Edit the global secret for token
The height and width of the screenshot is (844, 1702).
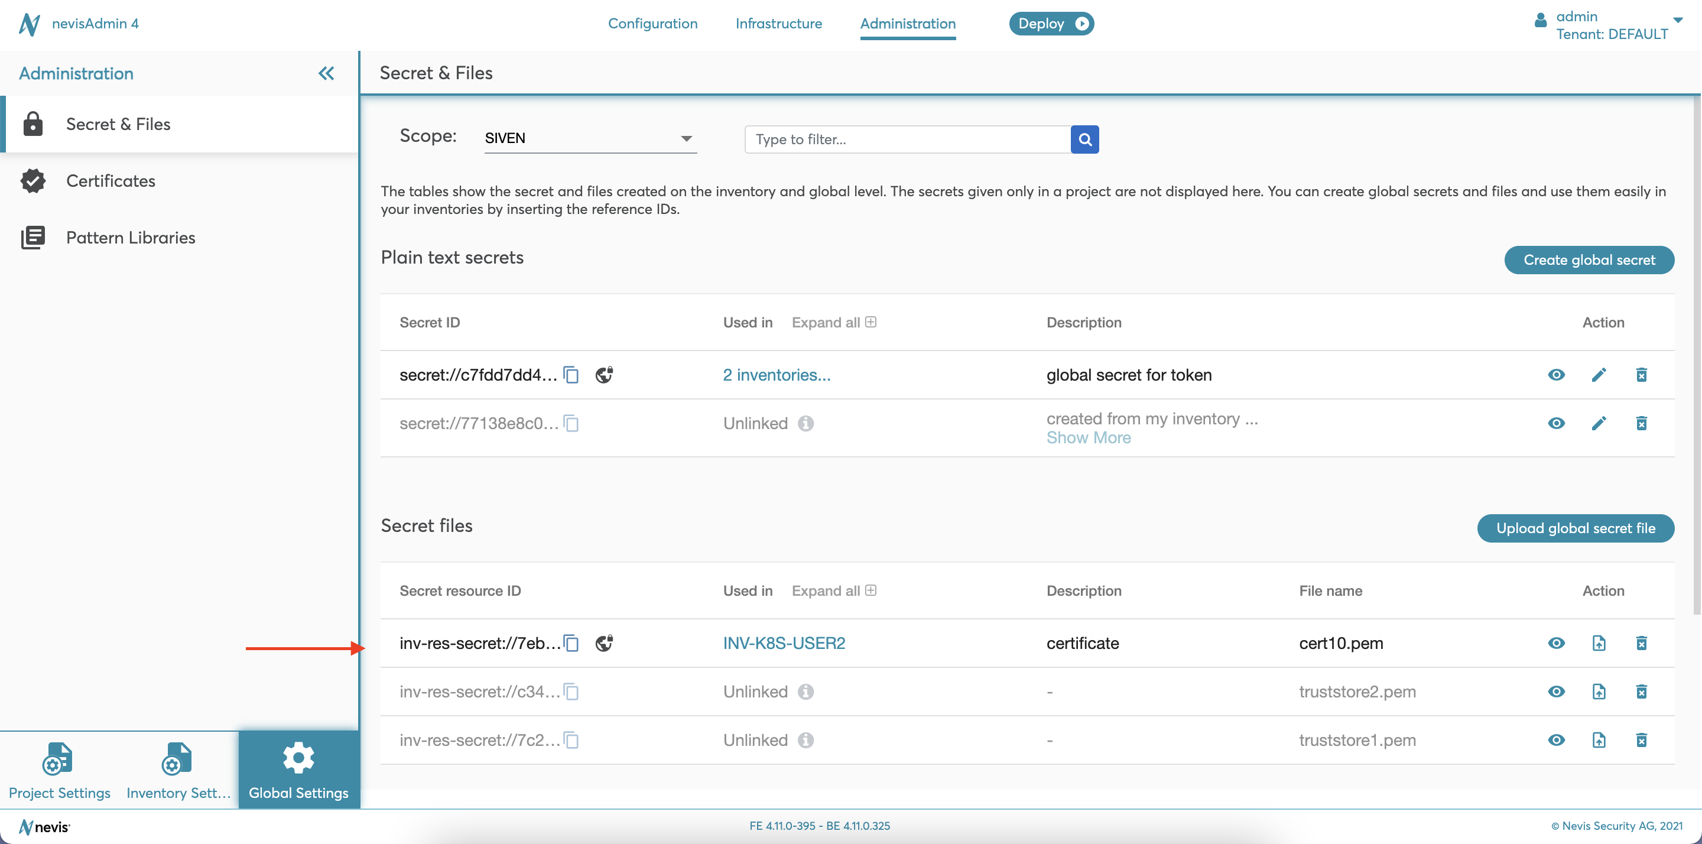(x=1599, y=375)
